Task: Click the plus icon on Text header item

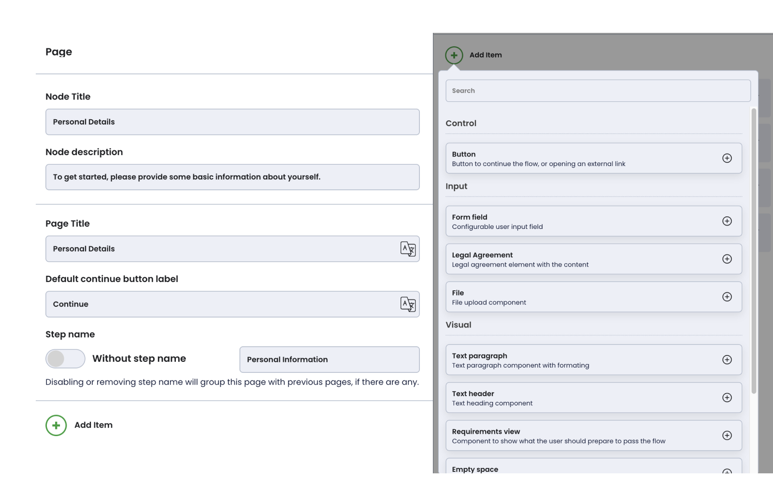Action: [x=727, y=398]
